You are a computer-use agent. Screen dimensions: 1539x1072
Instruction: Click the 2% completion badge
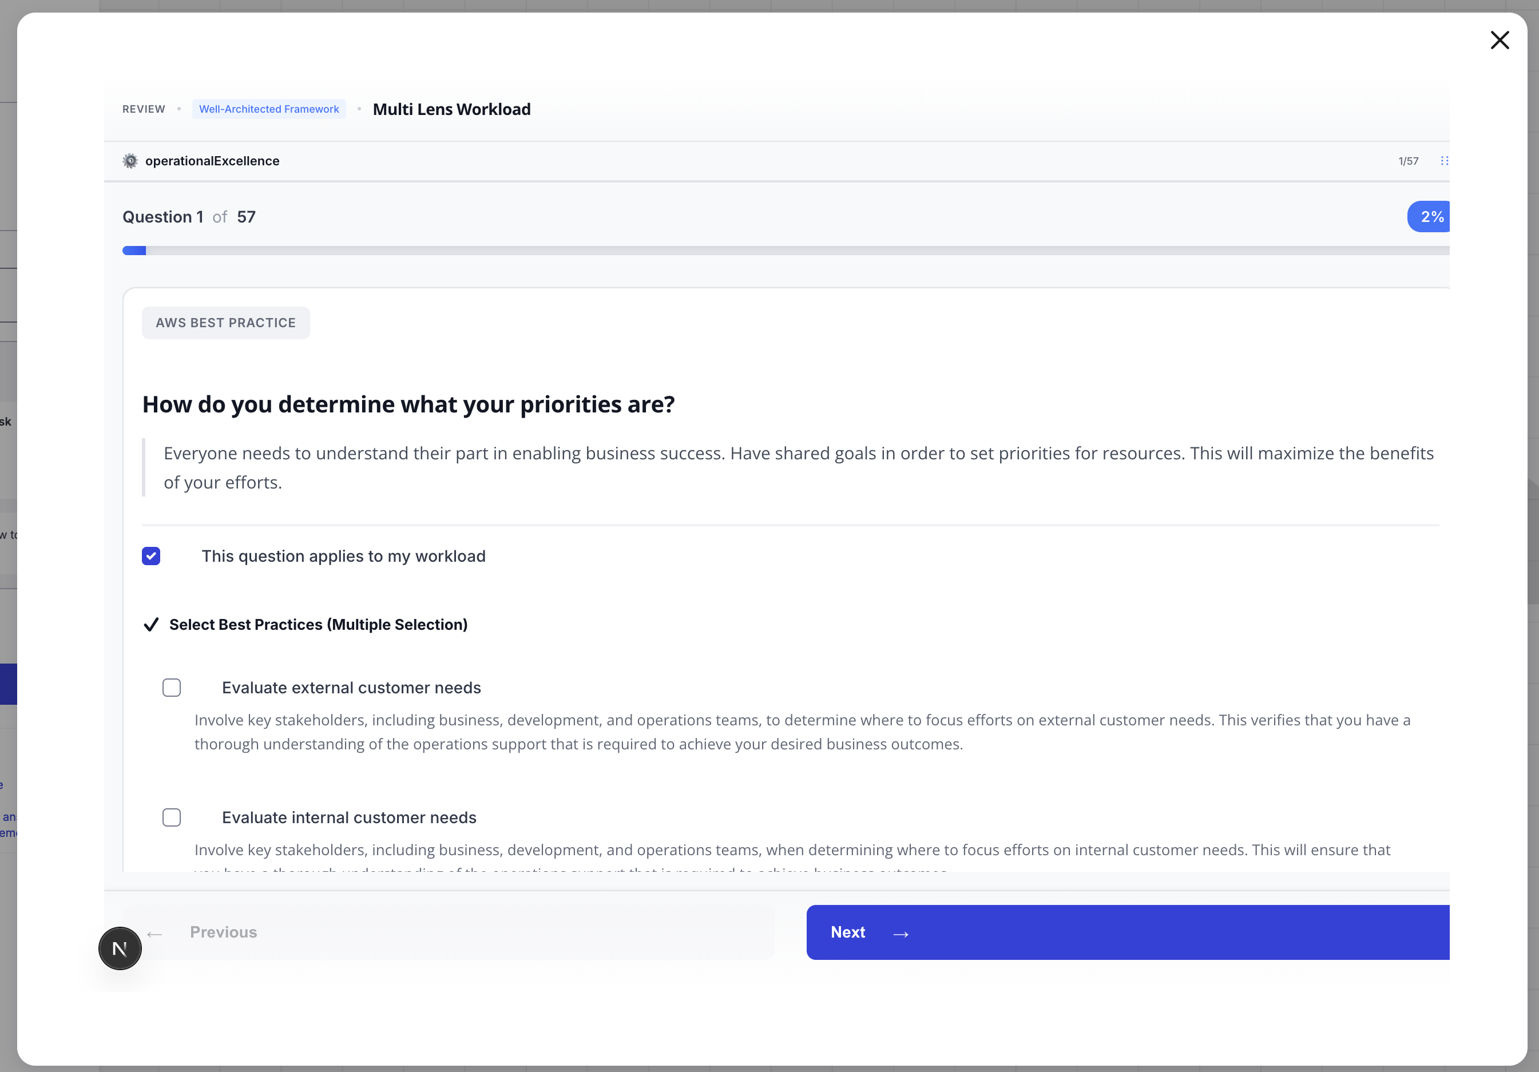1430,216
